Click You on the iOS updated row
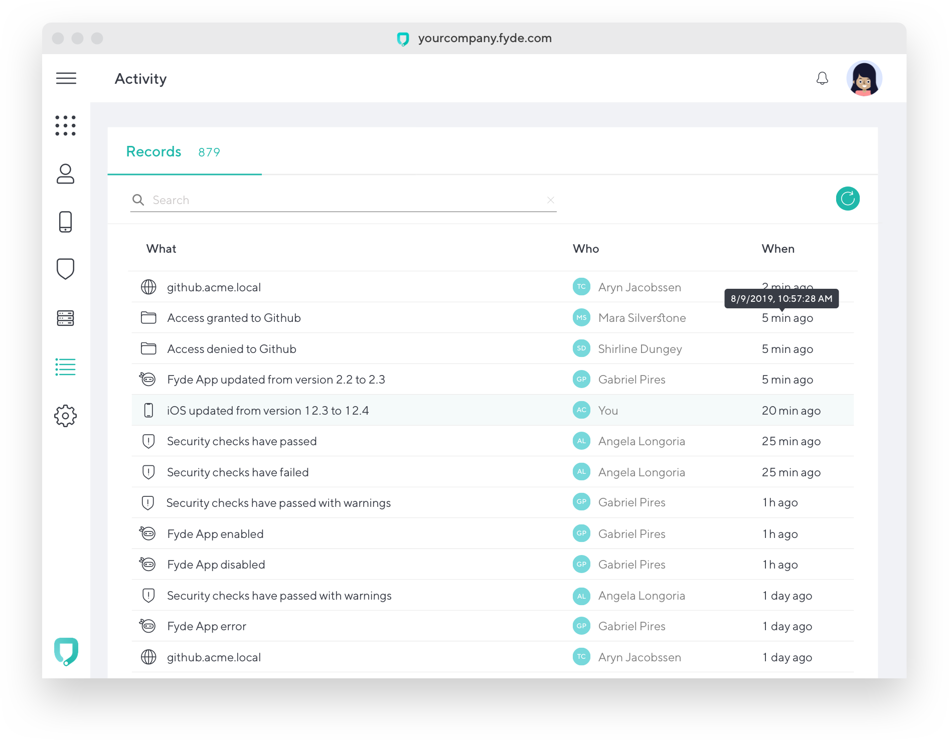Image resolution: width=949 pixels, height=740 pixels. pos(608,411)
